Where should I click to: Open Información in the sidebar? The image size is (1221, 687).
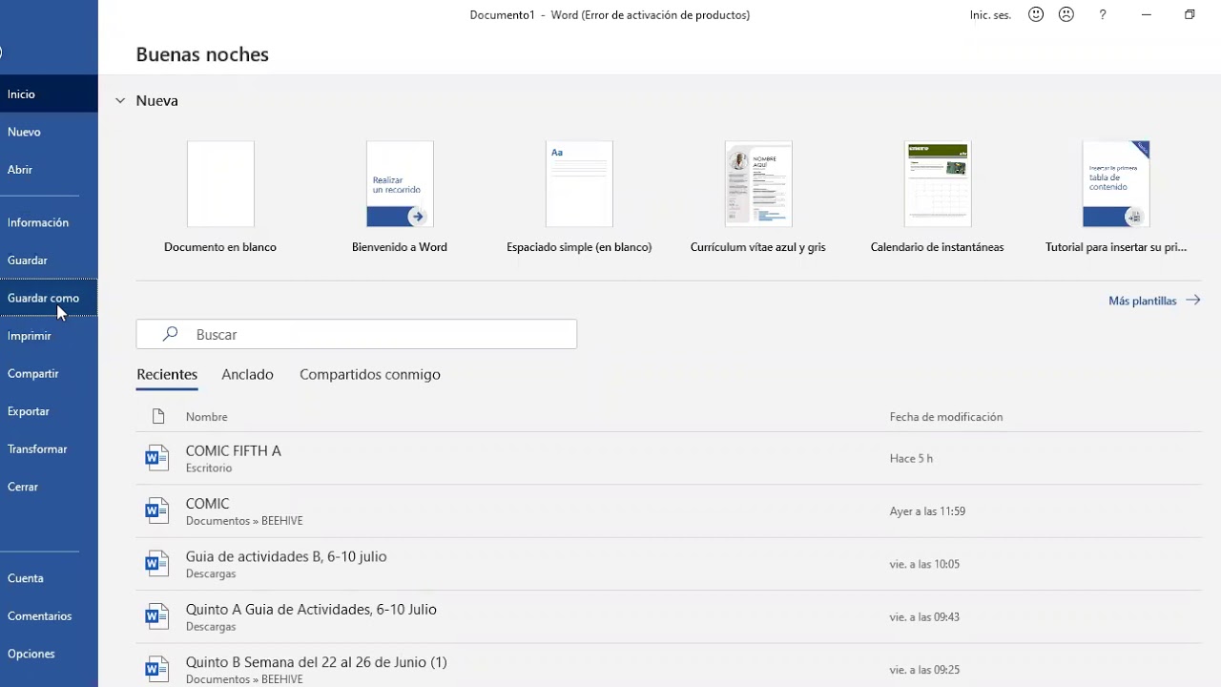pos(49,222)
